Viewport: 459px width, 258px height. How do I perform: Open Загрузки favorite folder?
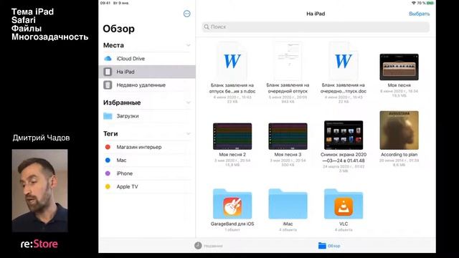(147, 116)
